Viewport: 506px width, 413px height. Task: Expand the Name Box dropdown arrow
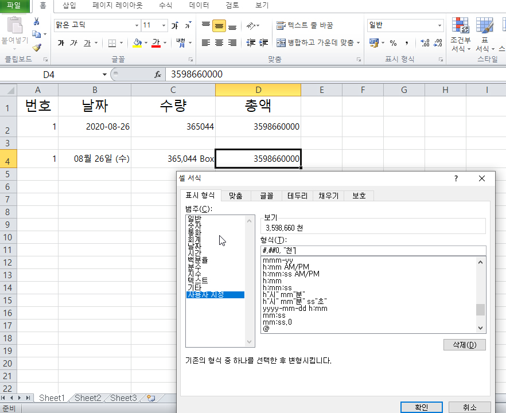pos(104,75)
